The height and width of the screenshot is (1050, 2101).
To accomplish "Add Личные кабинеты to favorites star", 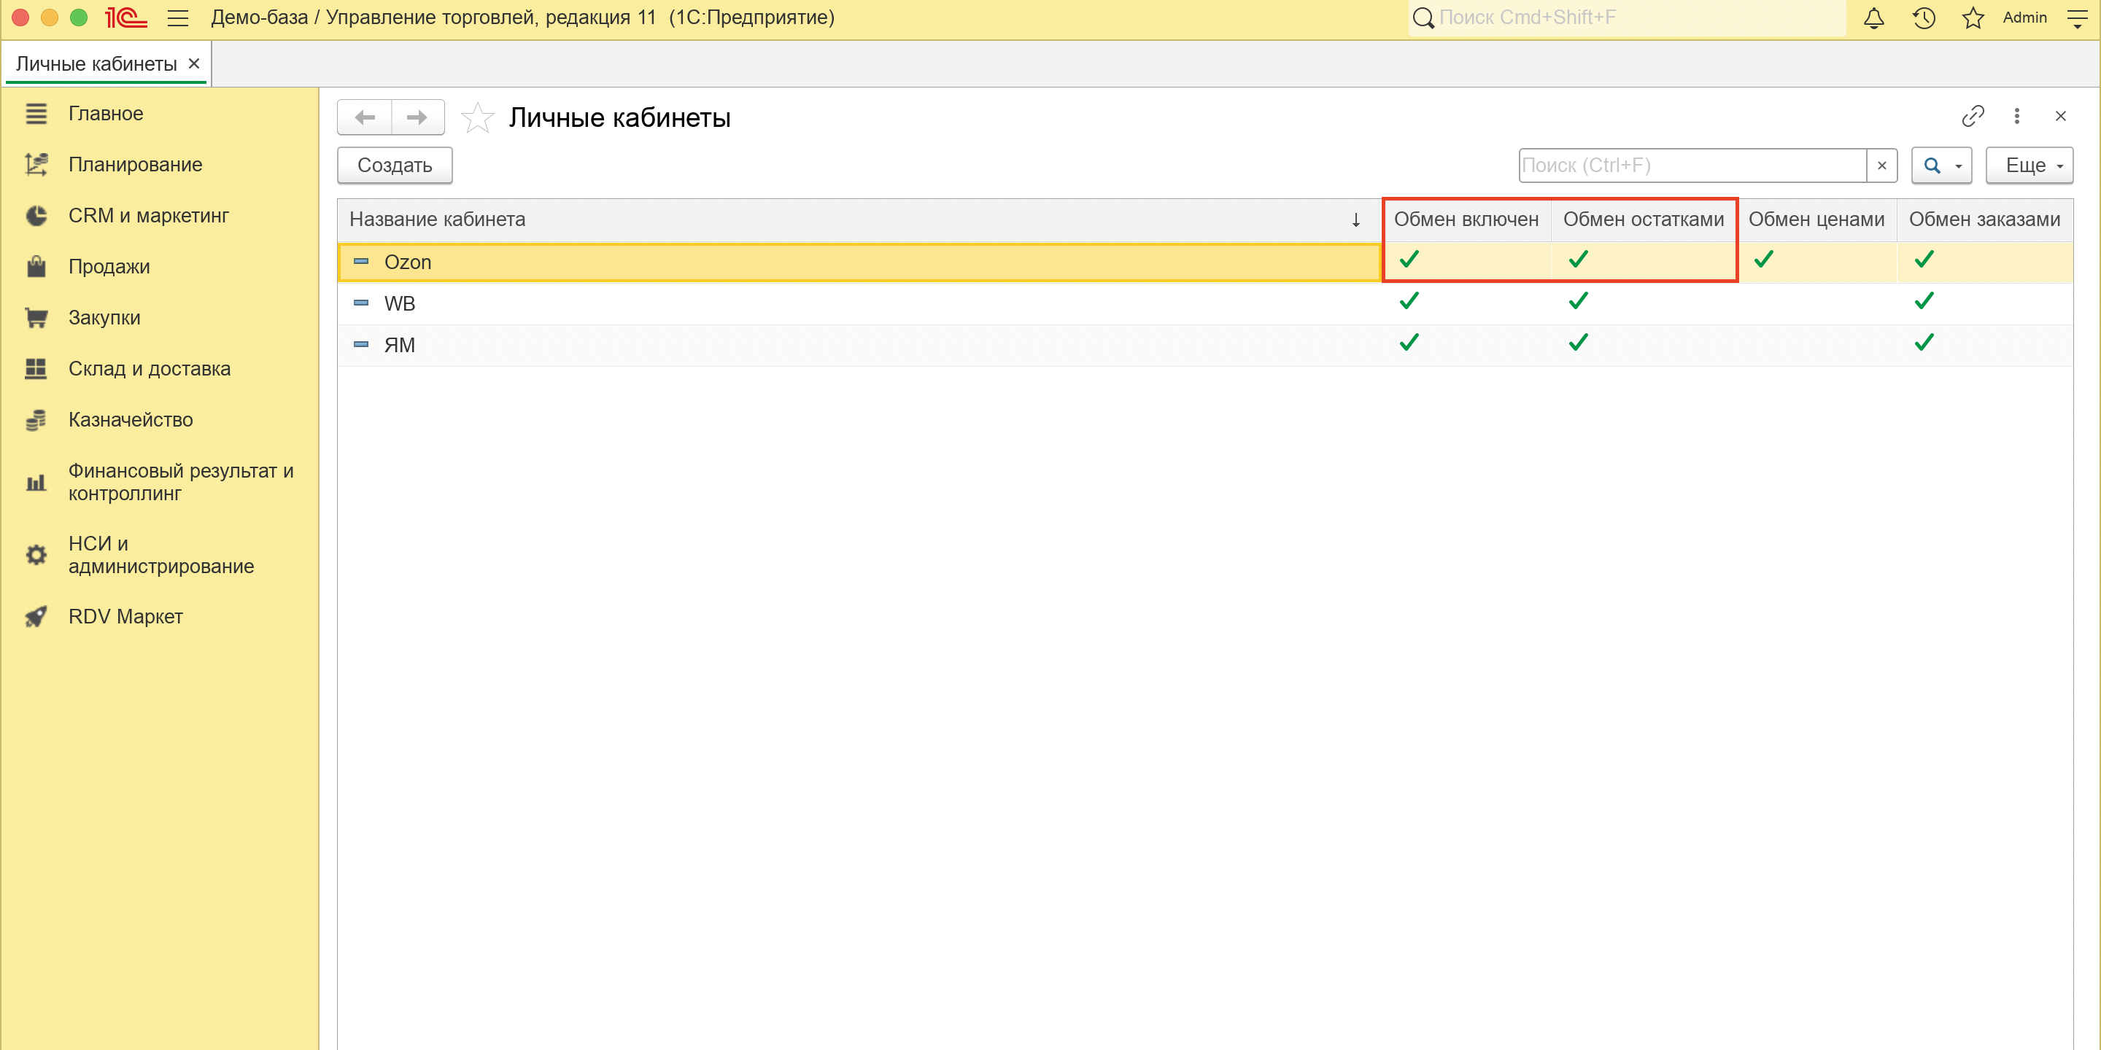I will click(477, 117).
